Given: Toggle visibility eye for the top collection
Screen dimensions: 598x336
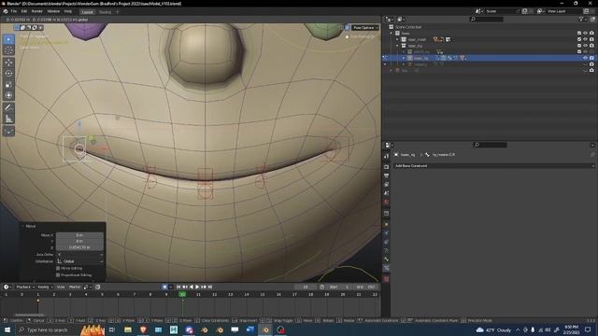Looking at the screenshot, I should pos(585,34).
